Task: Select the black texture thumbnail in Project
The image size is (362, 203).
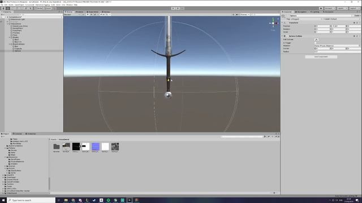Action: point(76,147)
